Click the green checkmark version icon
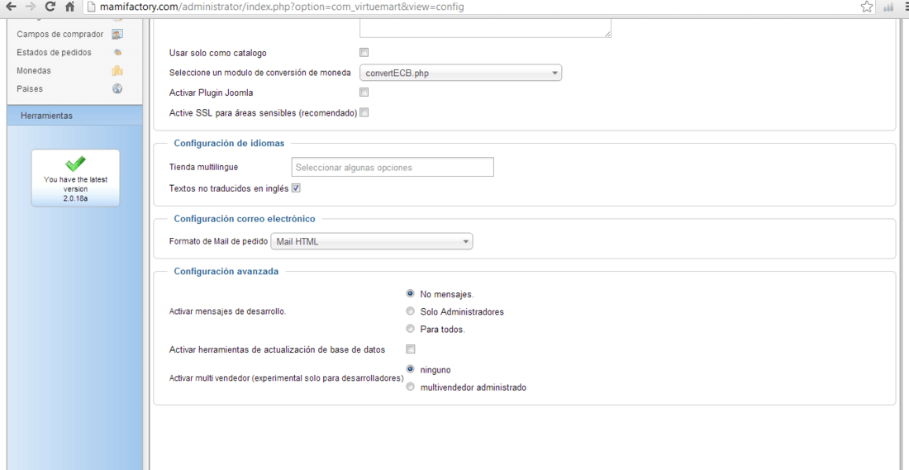 (75, 163)
